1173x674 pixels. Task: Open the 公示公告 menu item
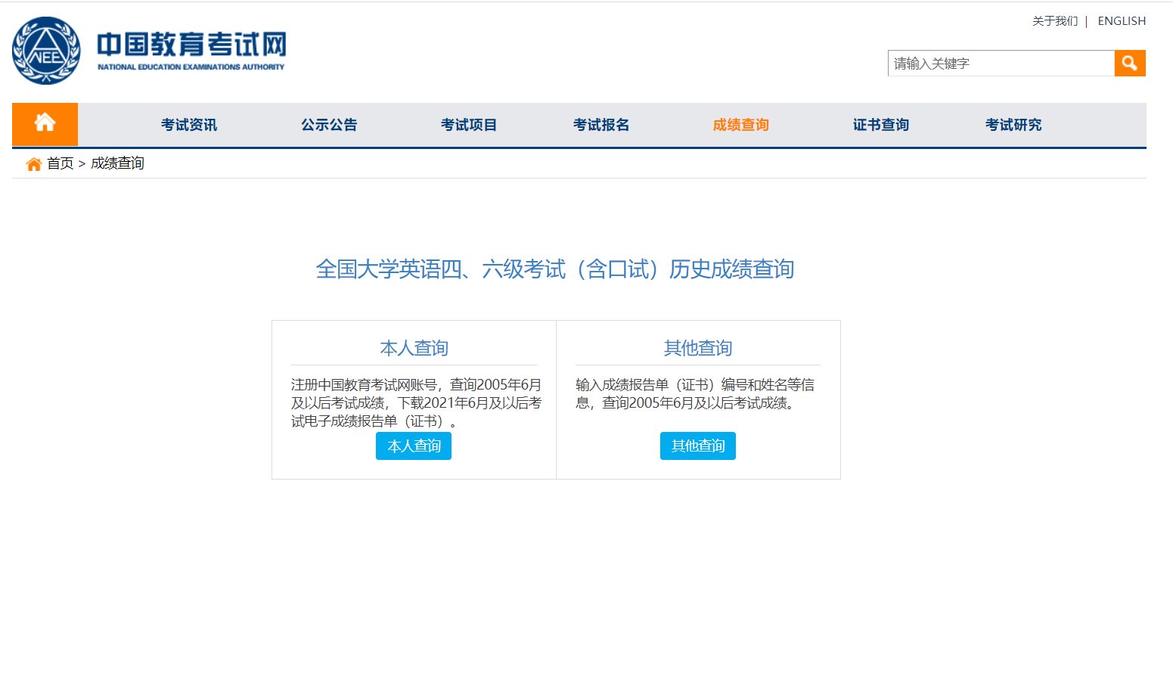(x=329, y=125)
